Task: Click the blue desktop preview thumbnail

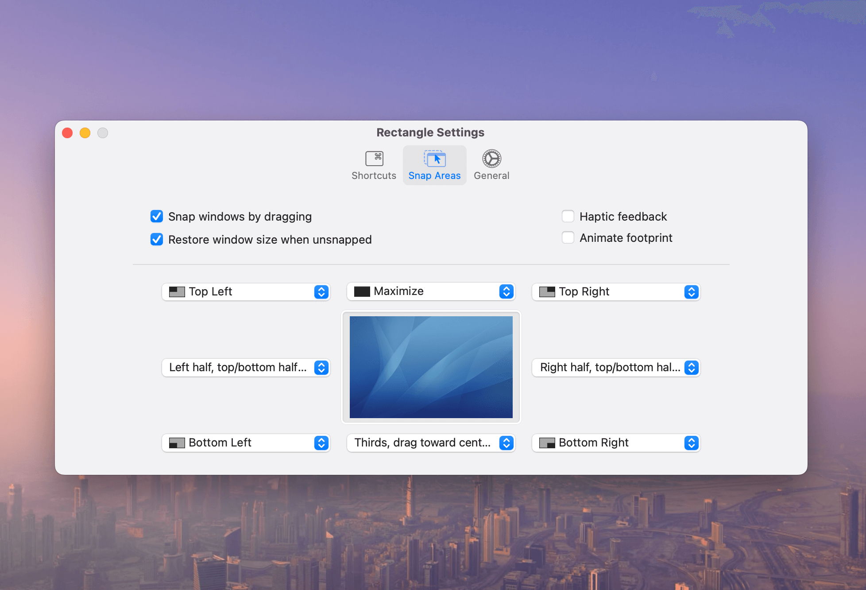Action: [x=431, y=367]
